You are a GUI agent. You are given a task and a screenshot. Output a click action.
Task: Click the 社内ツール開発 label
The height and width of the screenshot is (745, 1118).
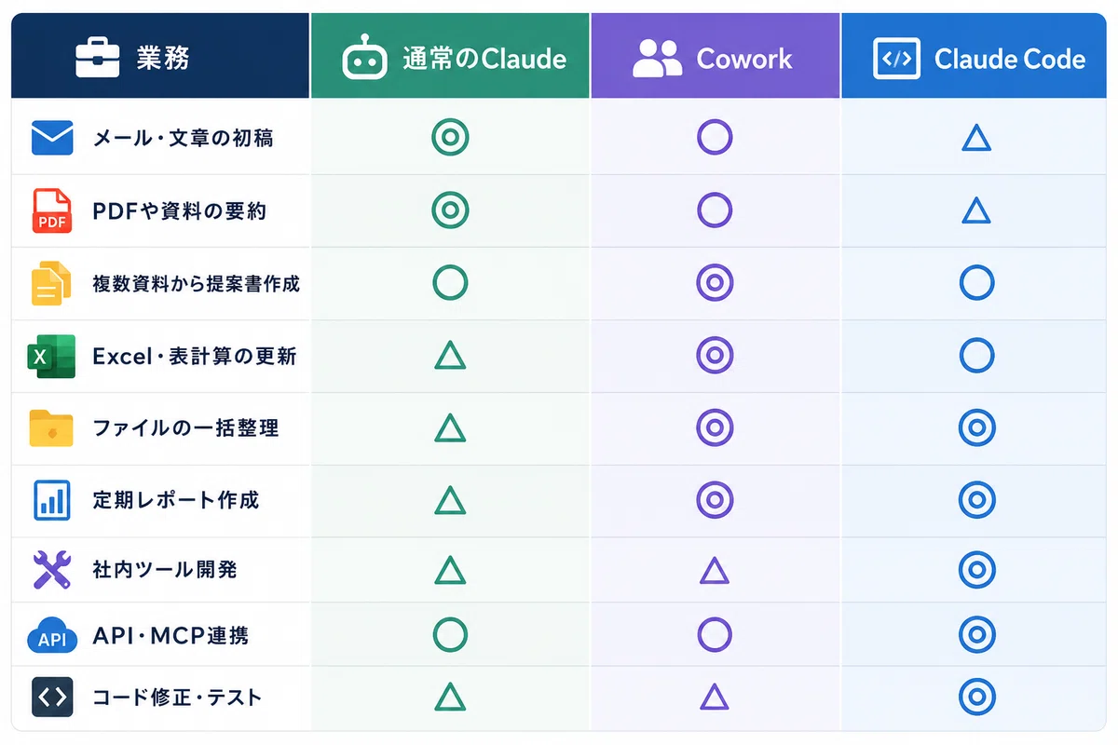point(165,569)
